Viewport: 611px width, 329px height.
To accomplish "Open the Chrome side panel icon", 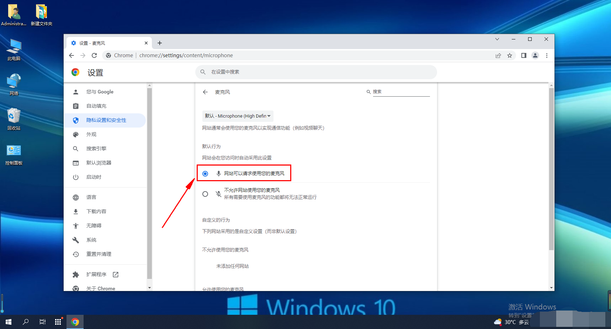I will coord(524,55).
